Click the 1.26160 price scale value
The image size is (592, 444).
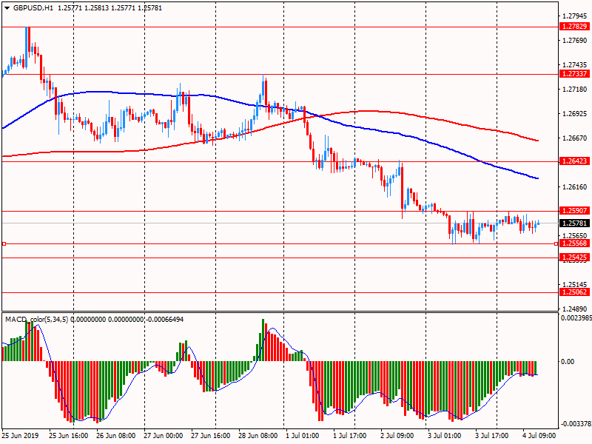[x=575, y=187]
